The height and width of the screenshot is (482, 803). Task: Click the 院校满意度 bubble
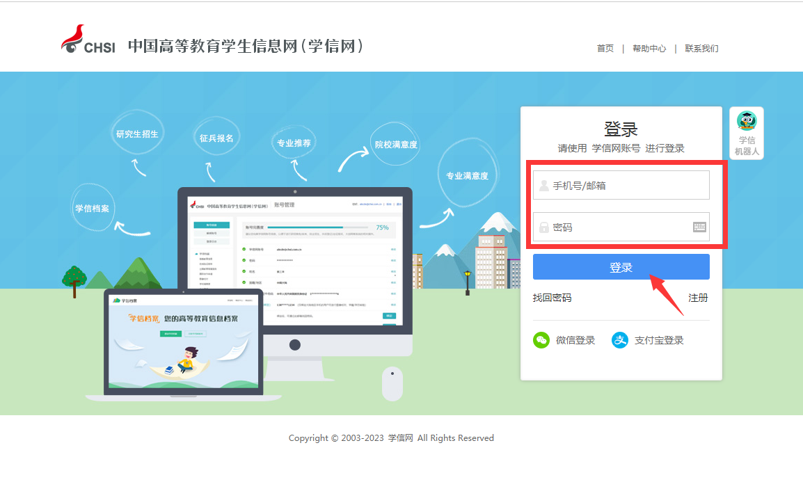[x=396, y=144]
